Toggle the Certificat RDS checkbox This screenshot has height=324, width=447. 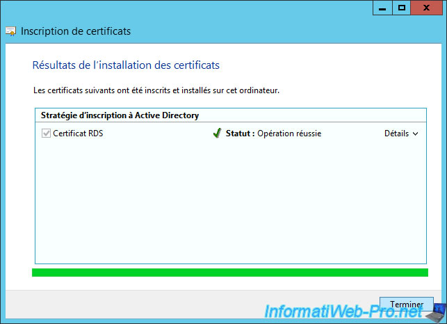46,133
